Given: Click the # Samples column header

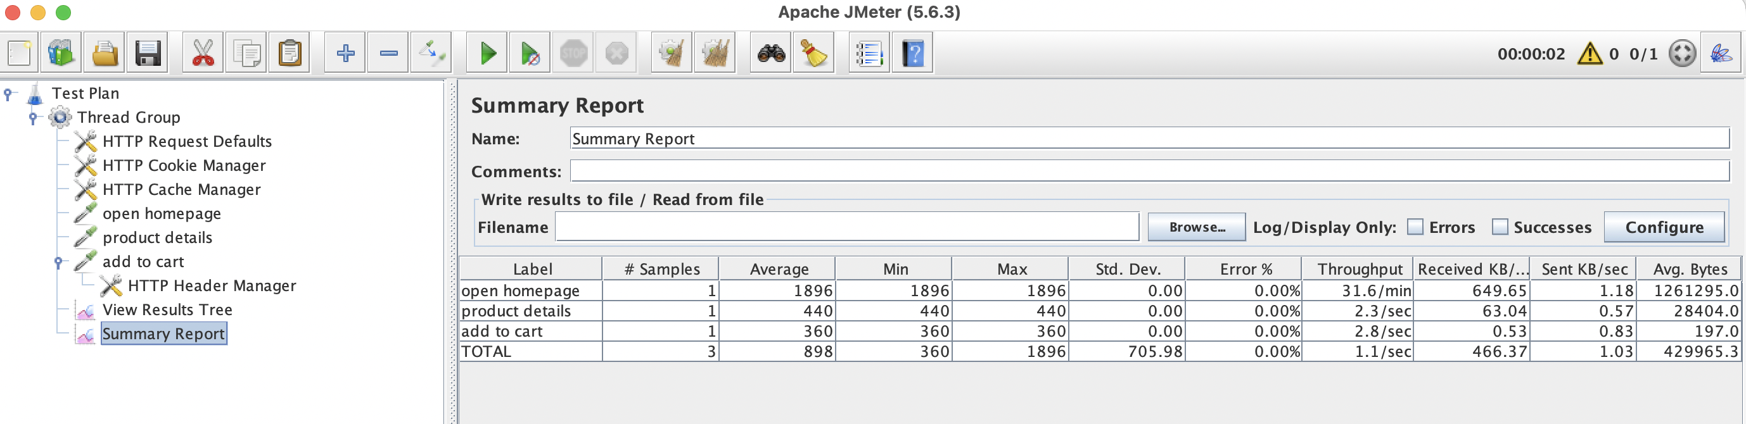Looking at the screenshot, I should tap(661, 269).
